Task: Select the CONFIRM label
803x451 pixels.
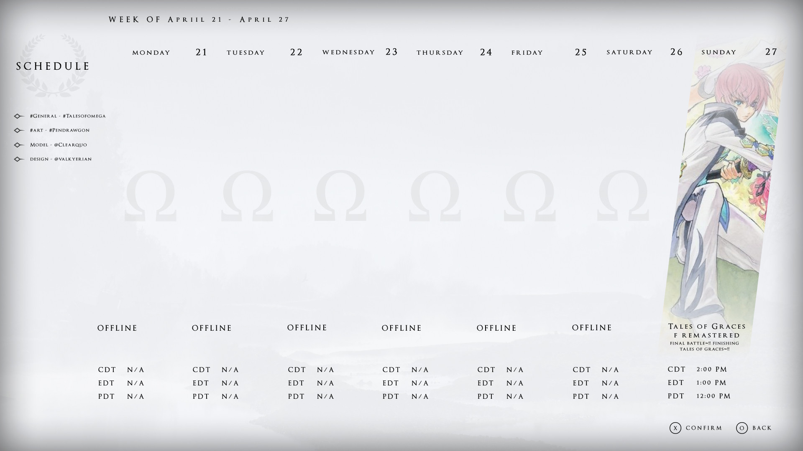Action: pyautogui.click(x=704, y=428)
